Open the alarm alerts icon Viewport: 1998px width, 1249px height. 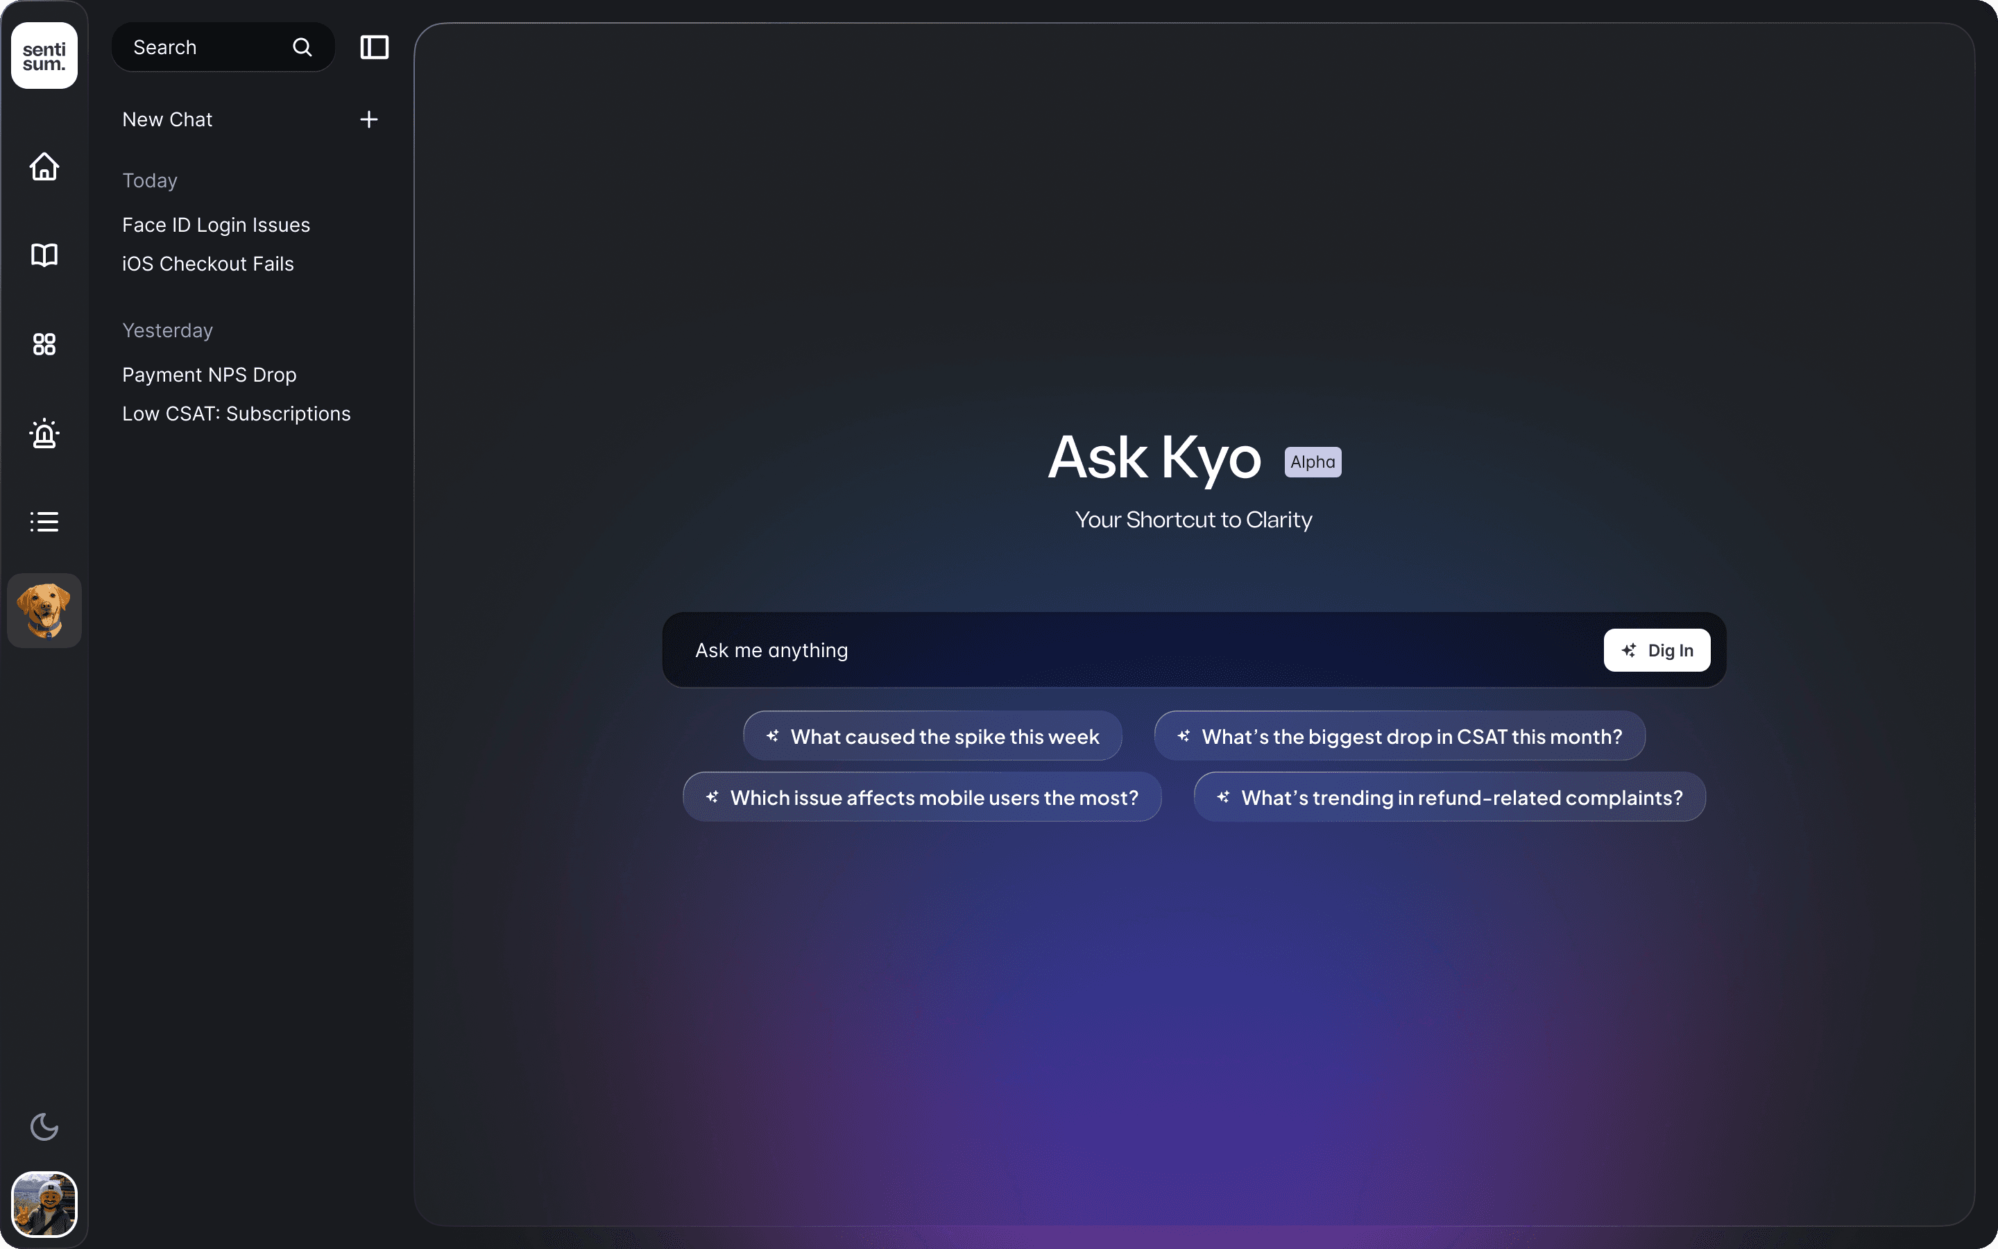click(44, 433)
